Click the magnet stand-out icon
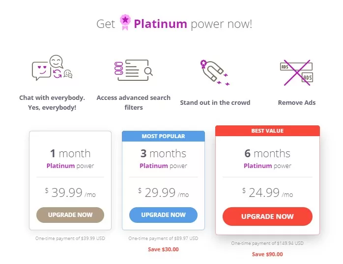343x264 pixels. pos(214,72)
